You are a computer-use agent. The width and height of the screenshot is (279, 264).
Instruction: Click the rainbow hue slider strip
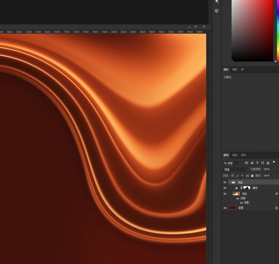pyautogui.click(x=278, y=31)
